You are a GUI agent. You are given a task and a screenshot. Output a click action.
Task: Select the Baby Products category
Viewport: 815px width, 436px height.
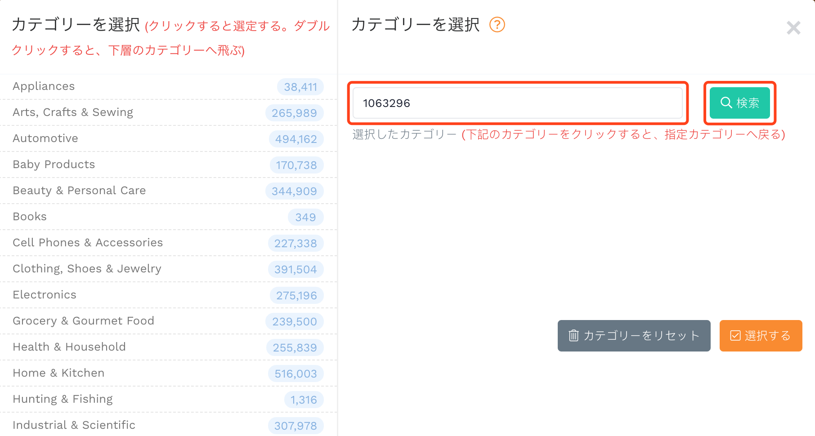pyautogui.click(x=169, y=165)
